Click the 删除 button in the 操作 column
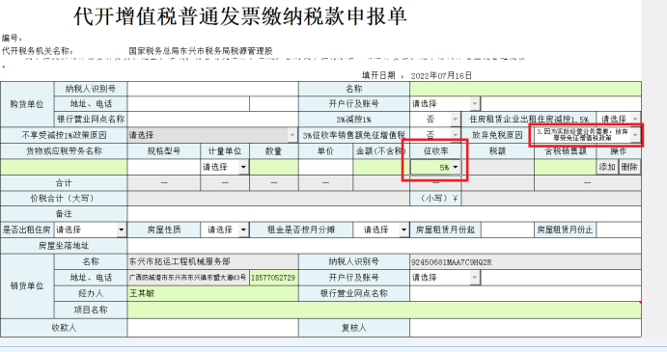 point(629,167)
